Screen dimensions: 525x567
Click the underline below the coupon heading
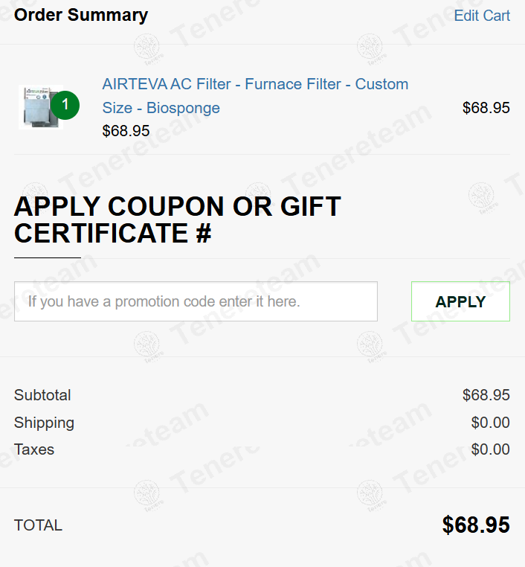pyautogui.click(x=47, y=257)
